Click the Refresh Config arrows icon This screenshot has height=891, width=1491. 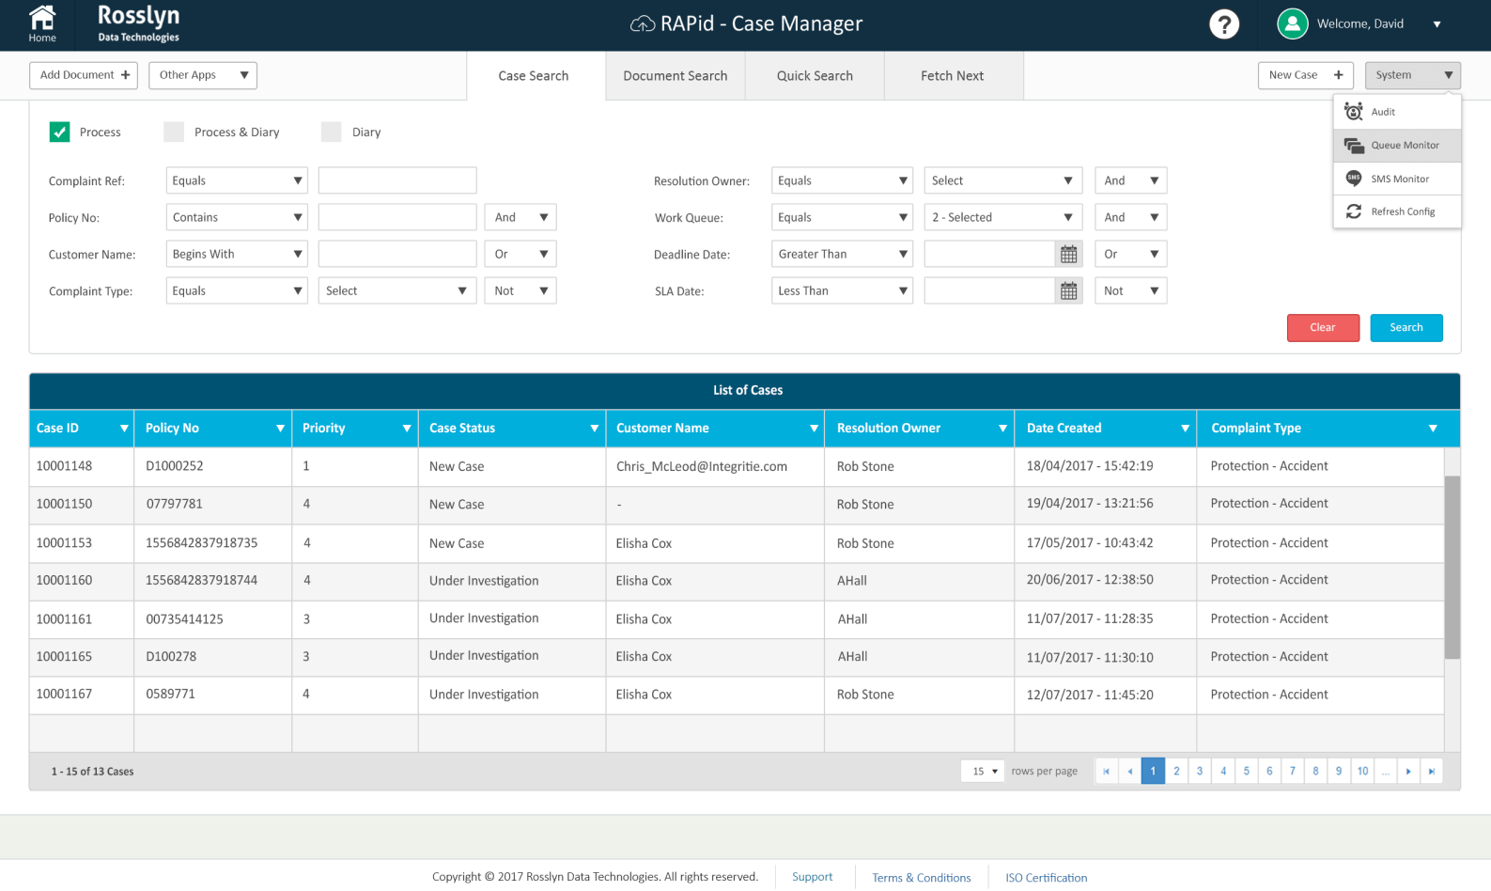[1354, 211]
